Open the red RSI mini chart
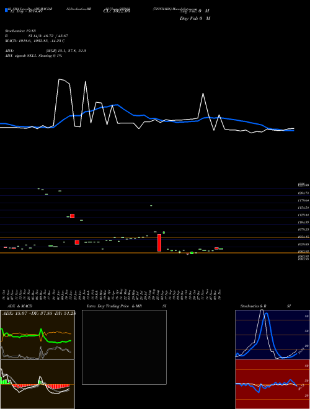The width and height of the screenshot is (310, 409). click(272, 384)
